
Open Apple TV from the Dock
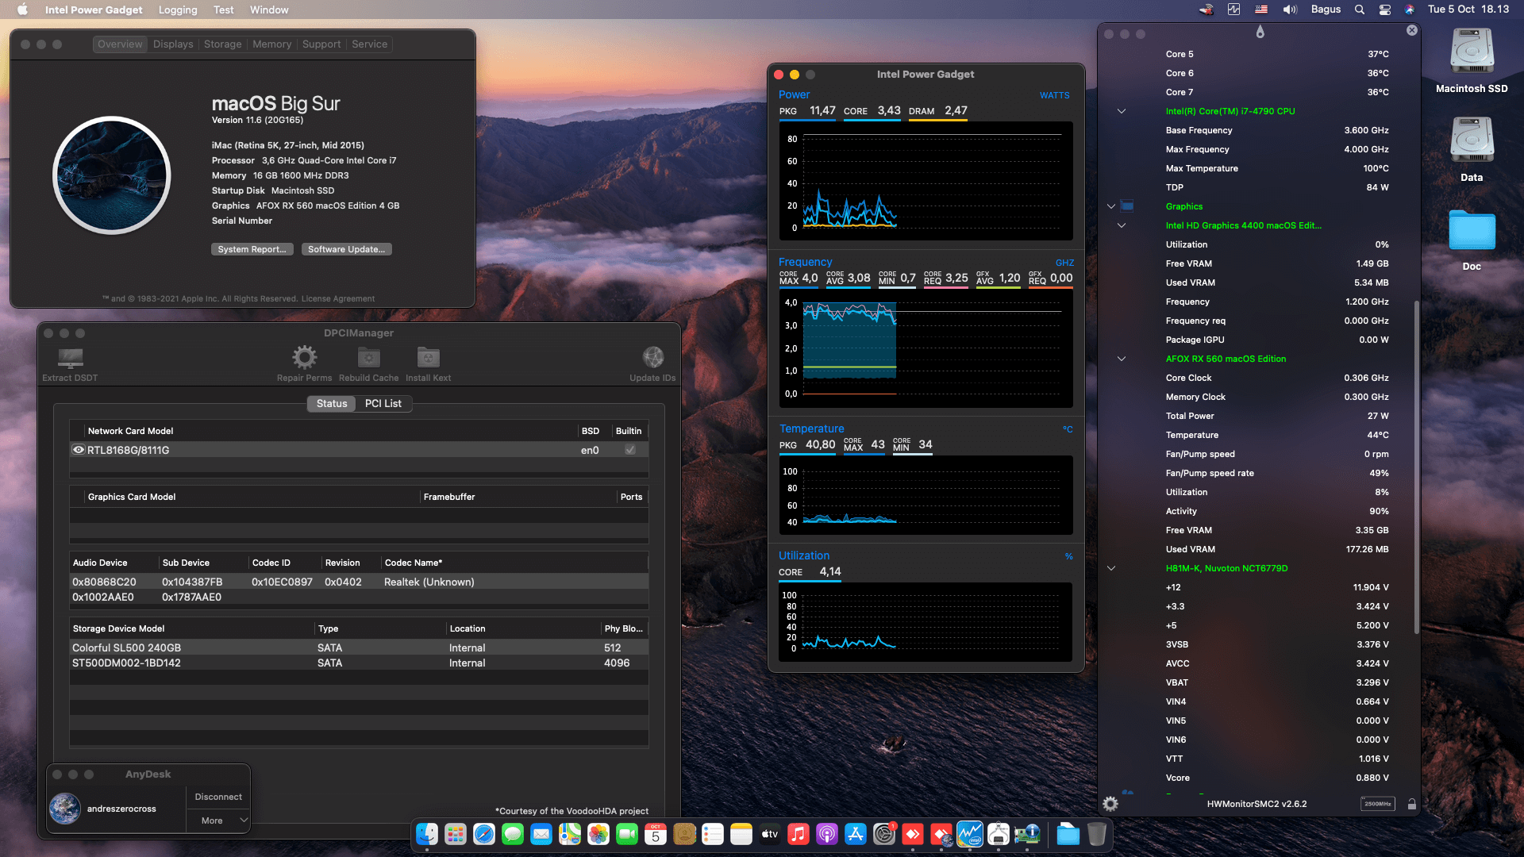click(770, 834)
